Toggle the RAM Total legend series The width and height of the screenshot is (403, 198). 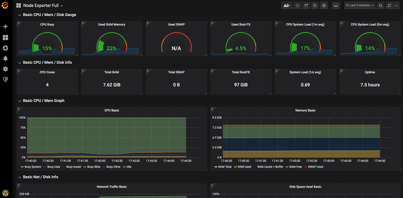[x=223, y=167]
